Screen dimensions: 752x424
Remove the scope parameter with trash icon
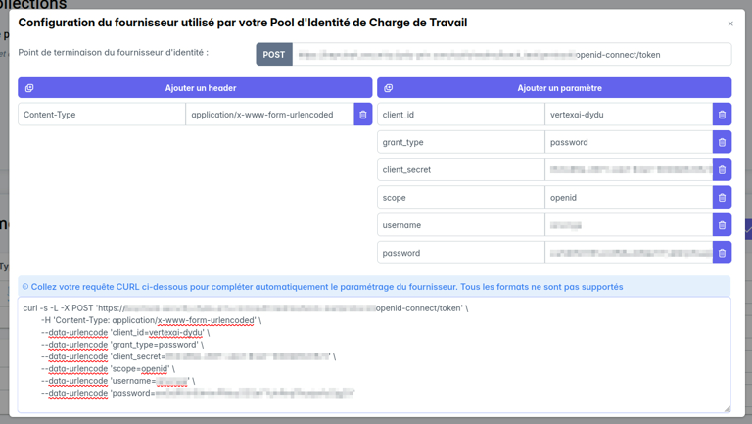tap(723, 197)
